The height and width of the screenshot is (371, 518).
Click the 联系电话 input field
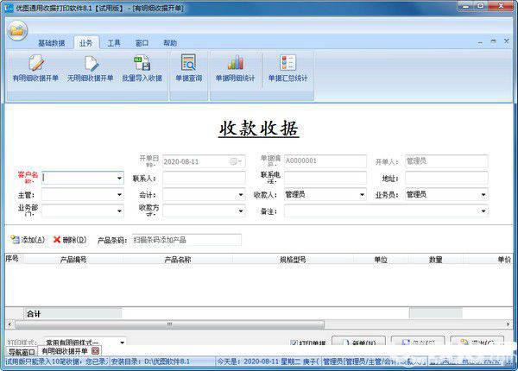pyautogui.click(x=325, y=179)
